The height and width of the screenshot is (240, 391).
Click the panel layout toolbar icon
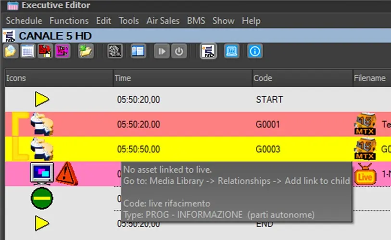click(x=139, y=51)
